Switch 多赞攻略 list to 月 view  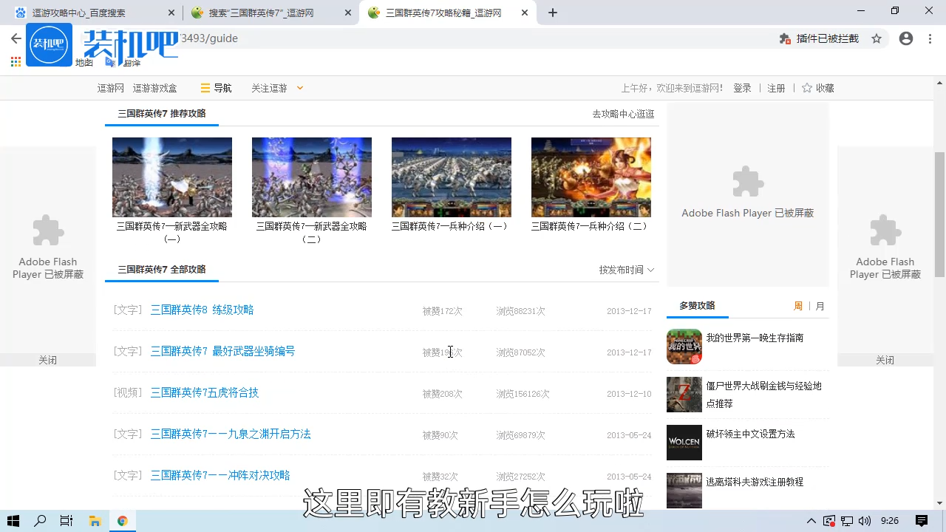point(820,305)
